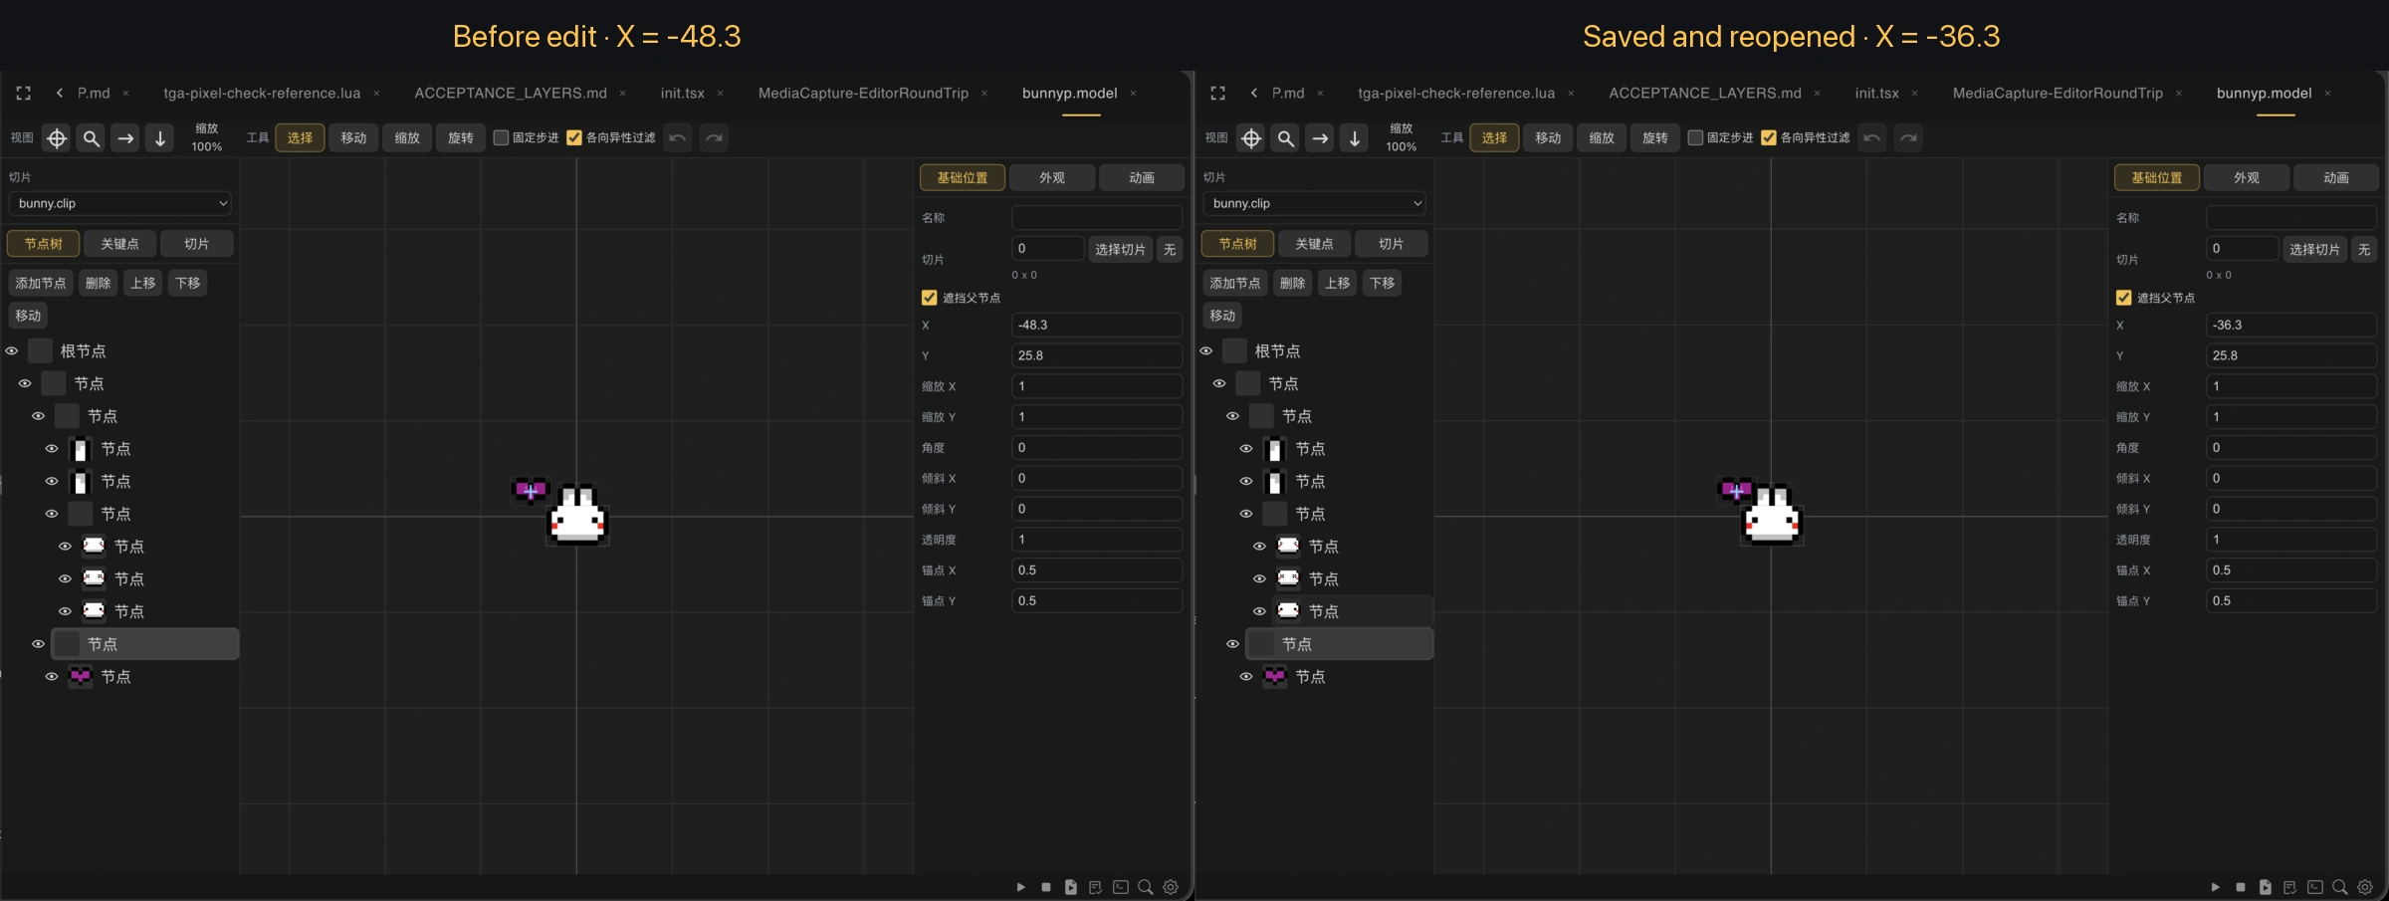Click the center-view crosshair icon in the right window
Image resolution: width=2389 pixels, height=901 pixels.
click(x=1251, y=138)
